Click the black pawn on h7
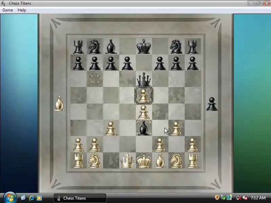The height and width of the screenshot is (203, 271). [x=192, y=63]
